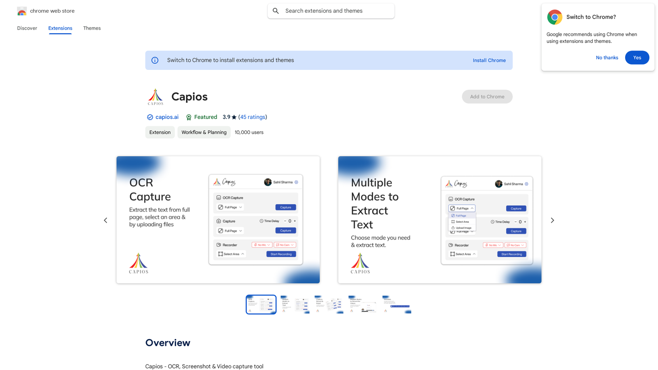Viewport: 658px width, 370px height.
Task: Click the 3.9 rating value
Action: click(226, 117)
